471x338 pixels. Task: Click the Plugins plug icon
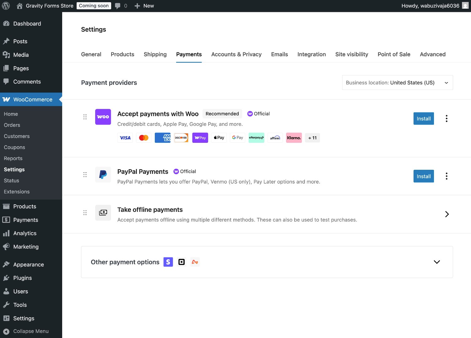coord(6,278)
